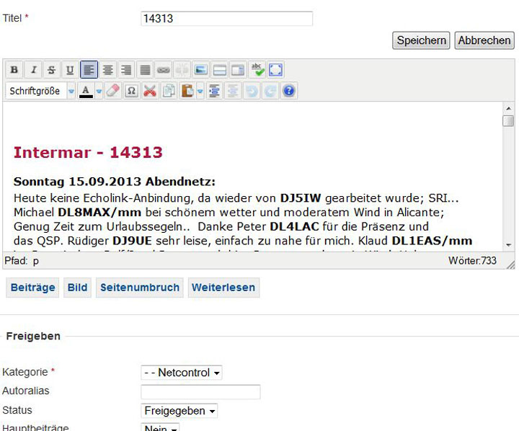This screenshot has height=431, width=519.
Task: Open editor help with question mark
Action: [289, 91]
